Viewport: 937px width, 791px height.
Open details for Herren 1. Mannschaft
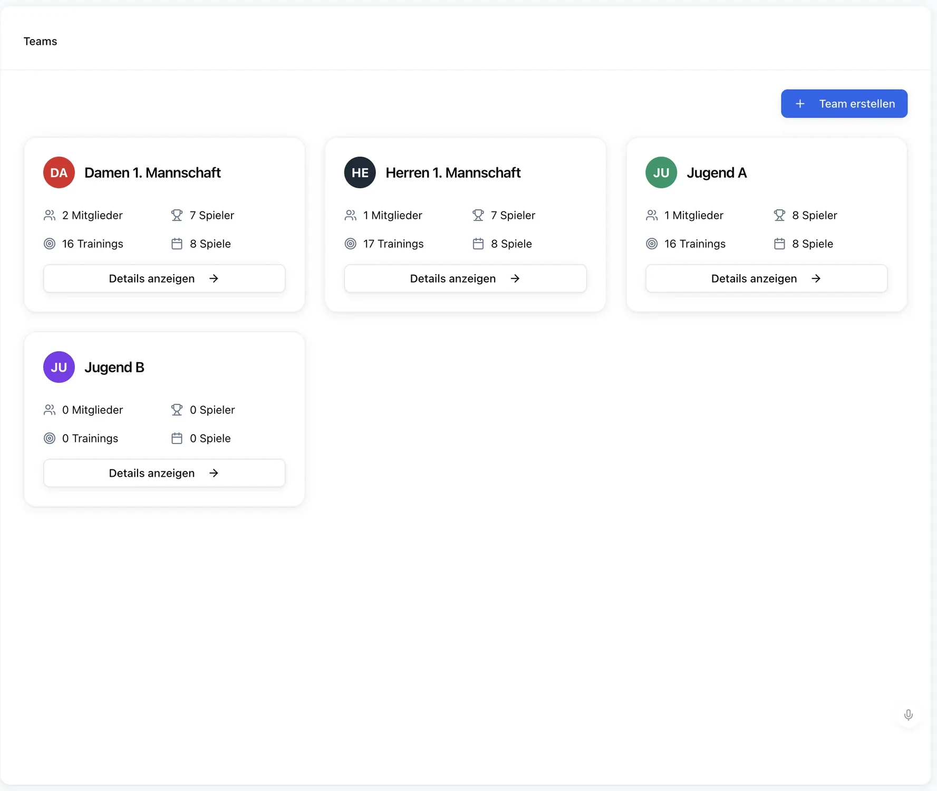pyautogui.click(x=465, y=278)
